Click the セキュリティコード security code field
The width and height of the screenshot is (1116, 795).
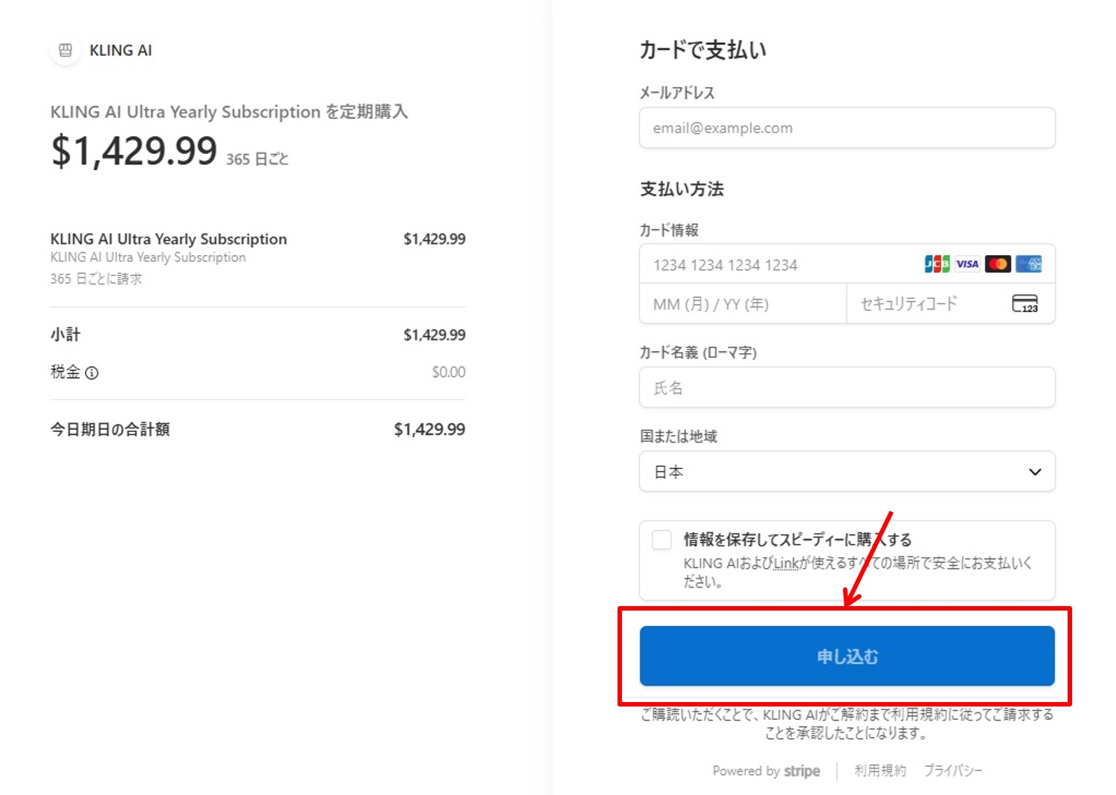pos(930,304)
